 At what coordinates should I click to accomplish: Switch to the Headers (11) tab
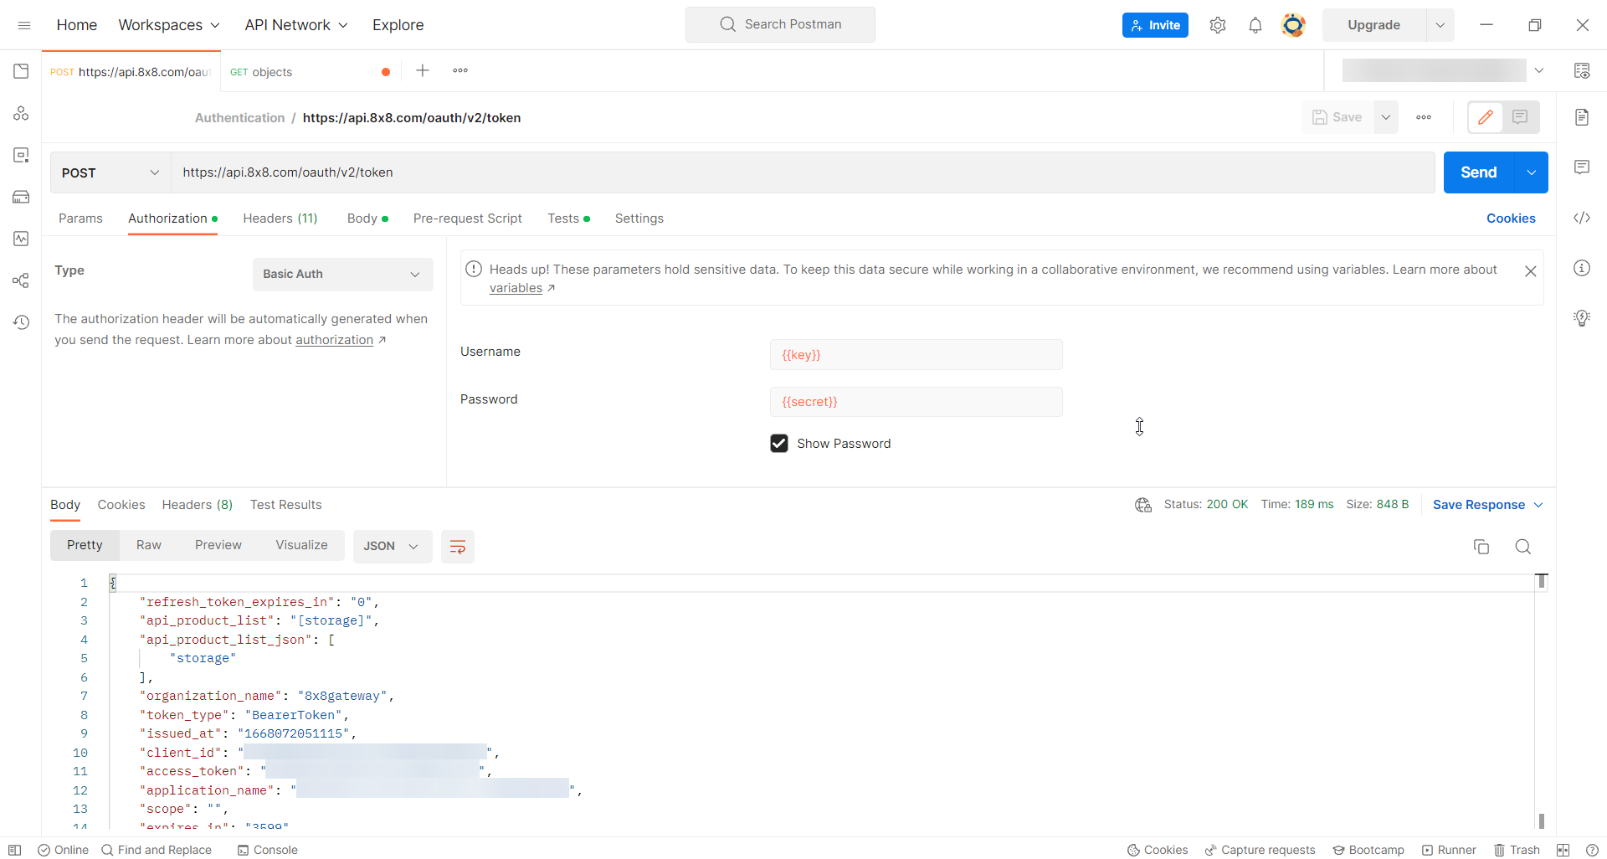pos(280,219)
